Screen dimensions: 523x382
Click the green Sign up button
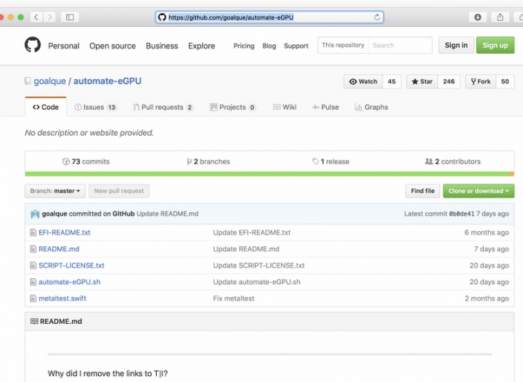pos(495,45)
